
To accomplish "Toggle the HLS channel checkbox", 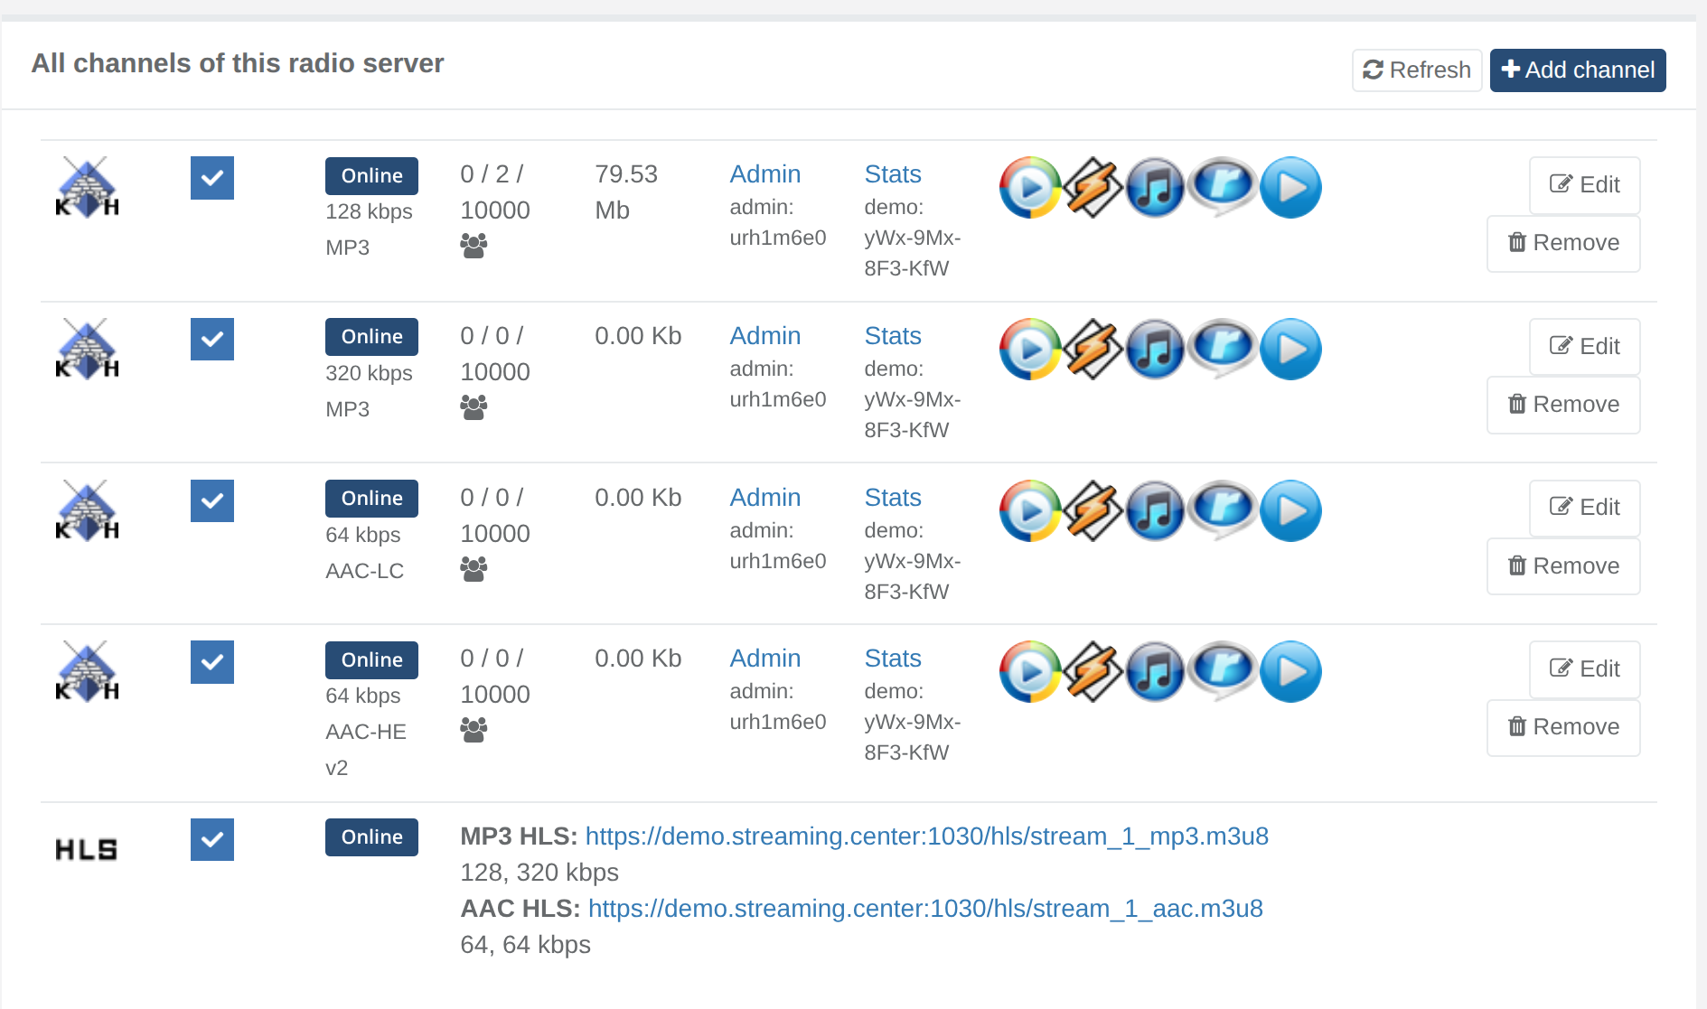I will [212, 840].
